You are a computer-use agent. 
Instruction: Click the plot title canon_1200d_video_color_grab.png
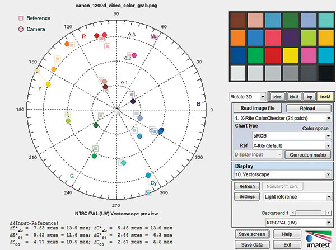coord(116,6)
